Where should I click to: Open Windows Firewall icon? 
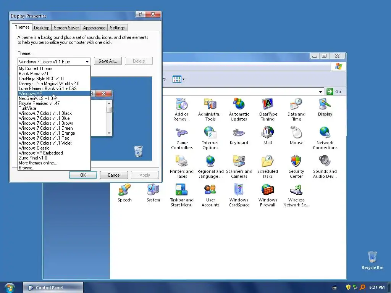[268, 195]
